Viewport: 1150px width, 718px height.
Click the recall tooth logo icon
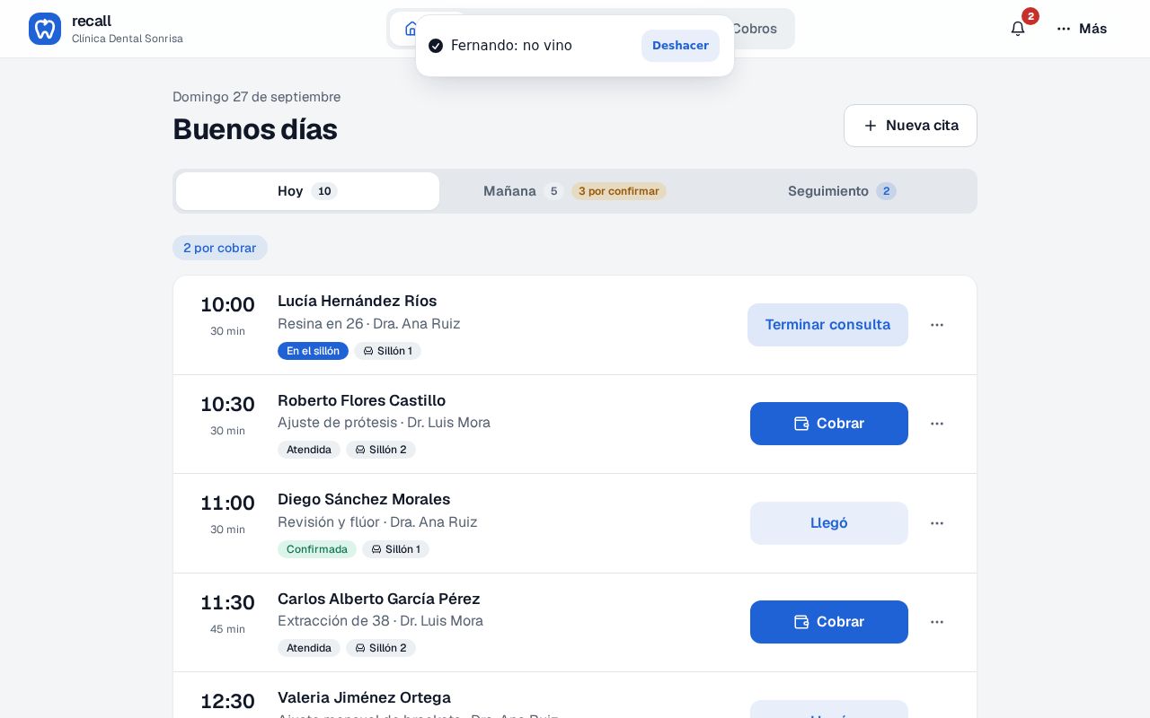point(45,29)
